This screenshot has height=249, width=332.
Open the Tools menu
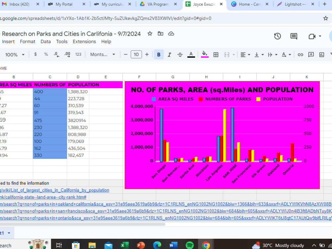[62, 41]
